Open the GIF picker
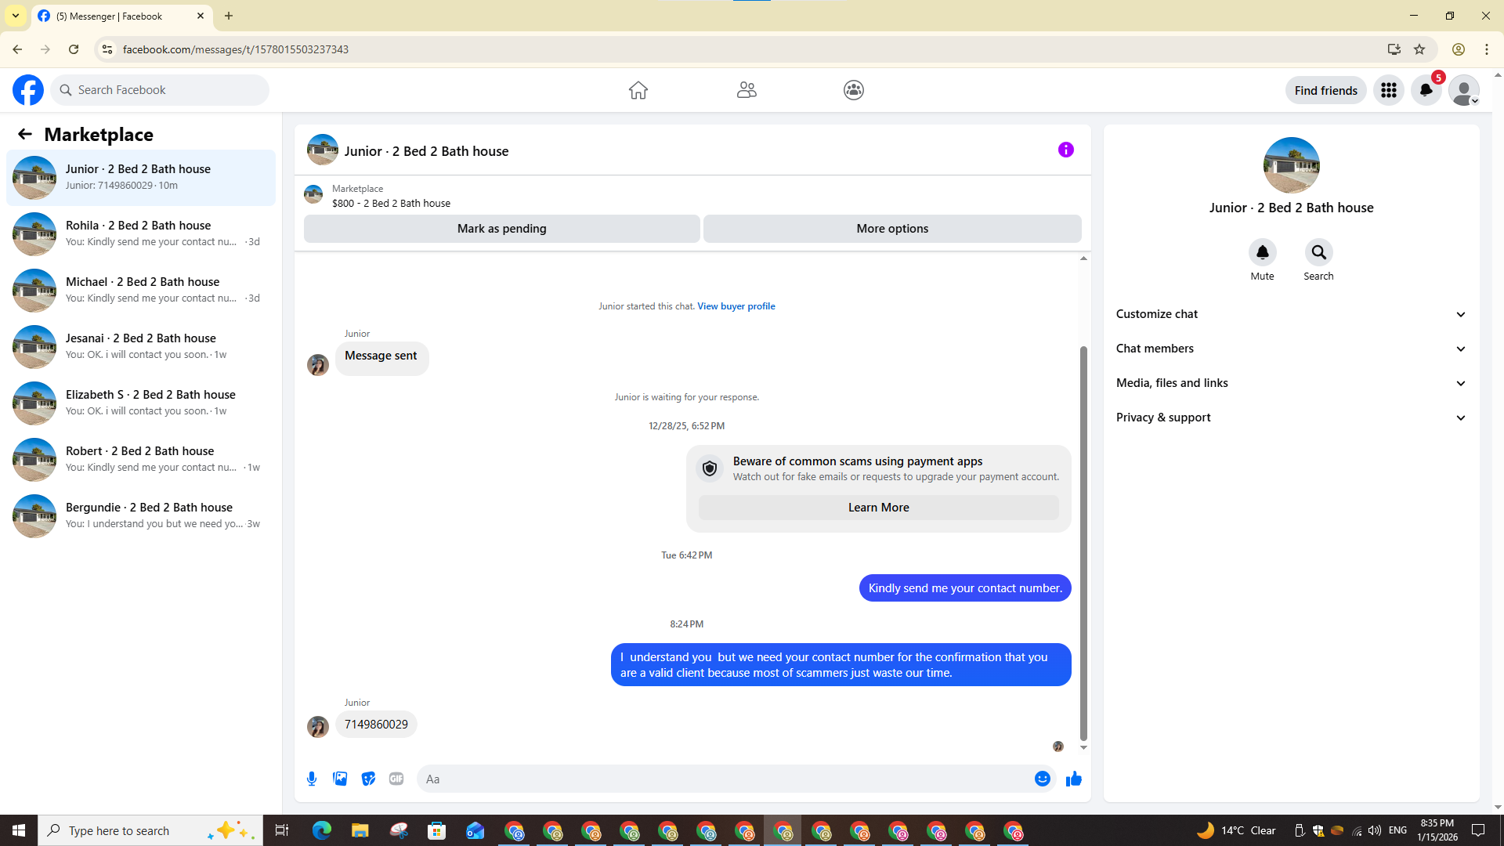Screen dimensions: 1504x846 pyautogui.click(x=396, y=779)
